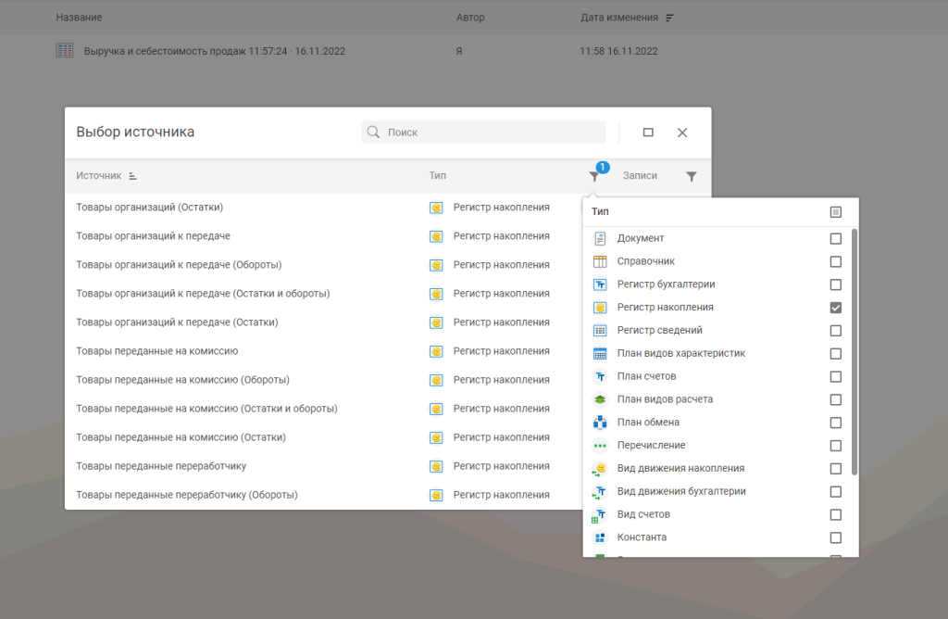
Task: Click the Документ type icon
Action: [x=600, y=238]
